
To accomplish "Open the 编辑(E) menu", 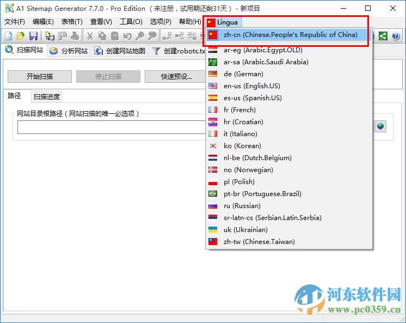I will click(x=43, y=22).
